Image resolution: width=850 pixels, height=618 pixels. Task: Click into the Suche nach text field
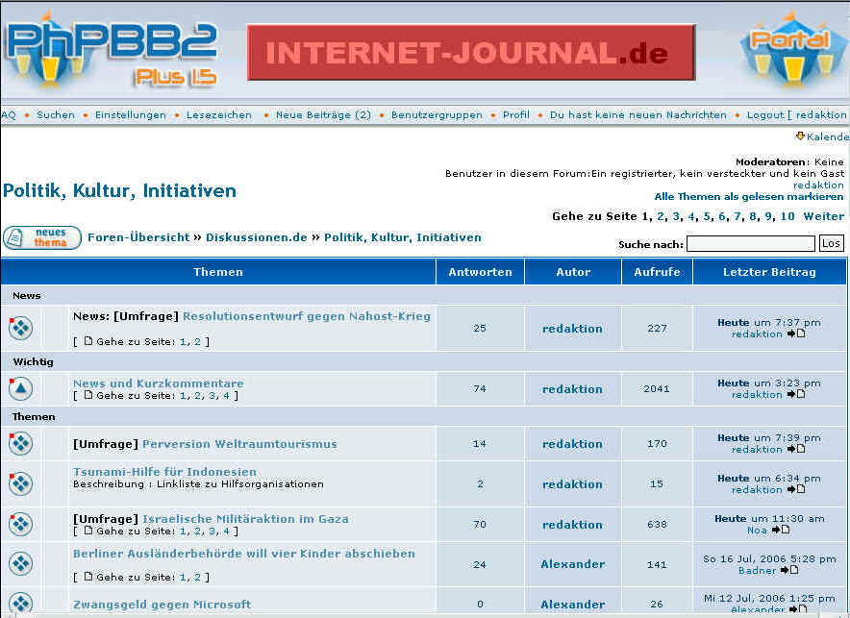tap(751, 244)
